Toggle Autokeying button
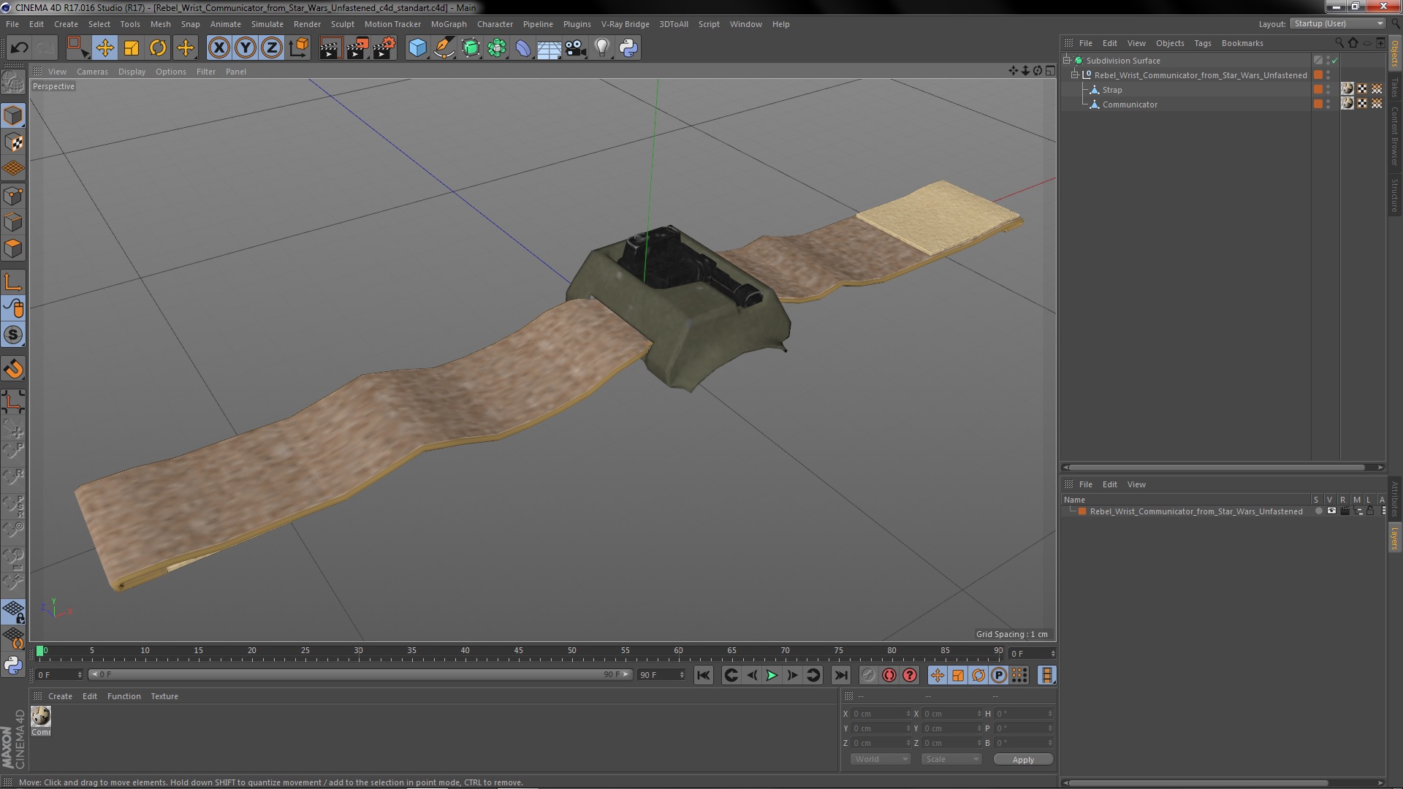Viewport: 1403px width, 789px height. click(x=889, y=676)
